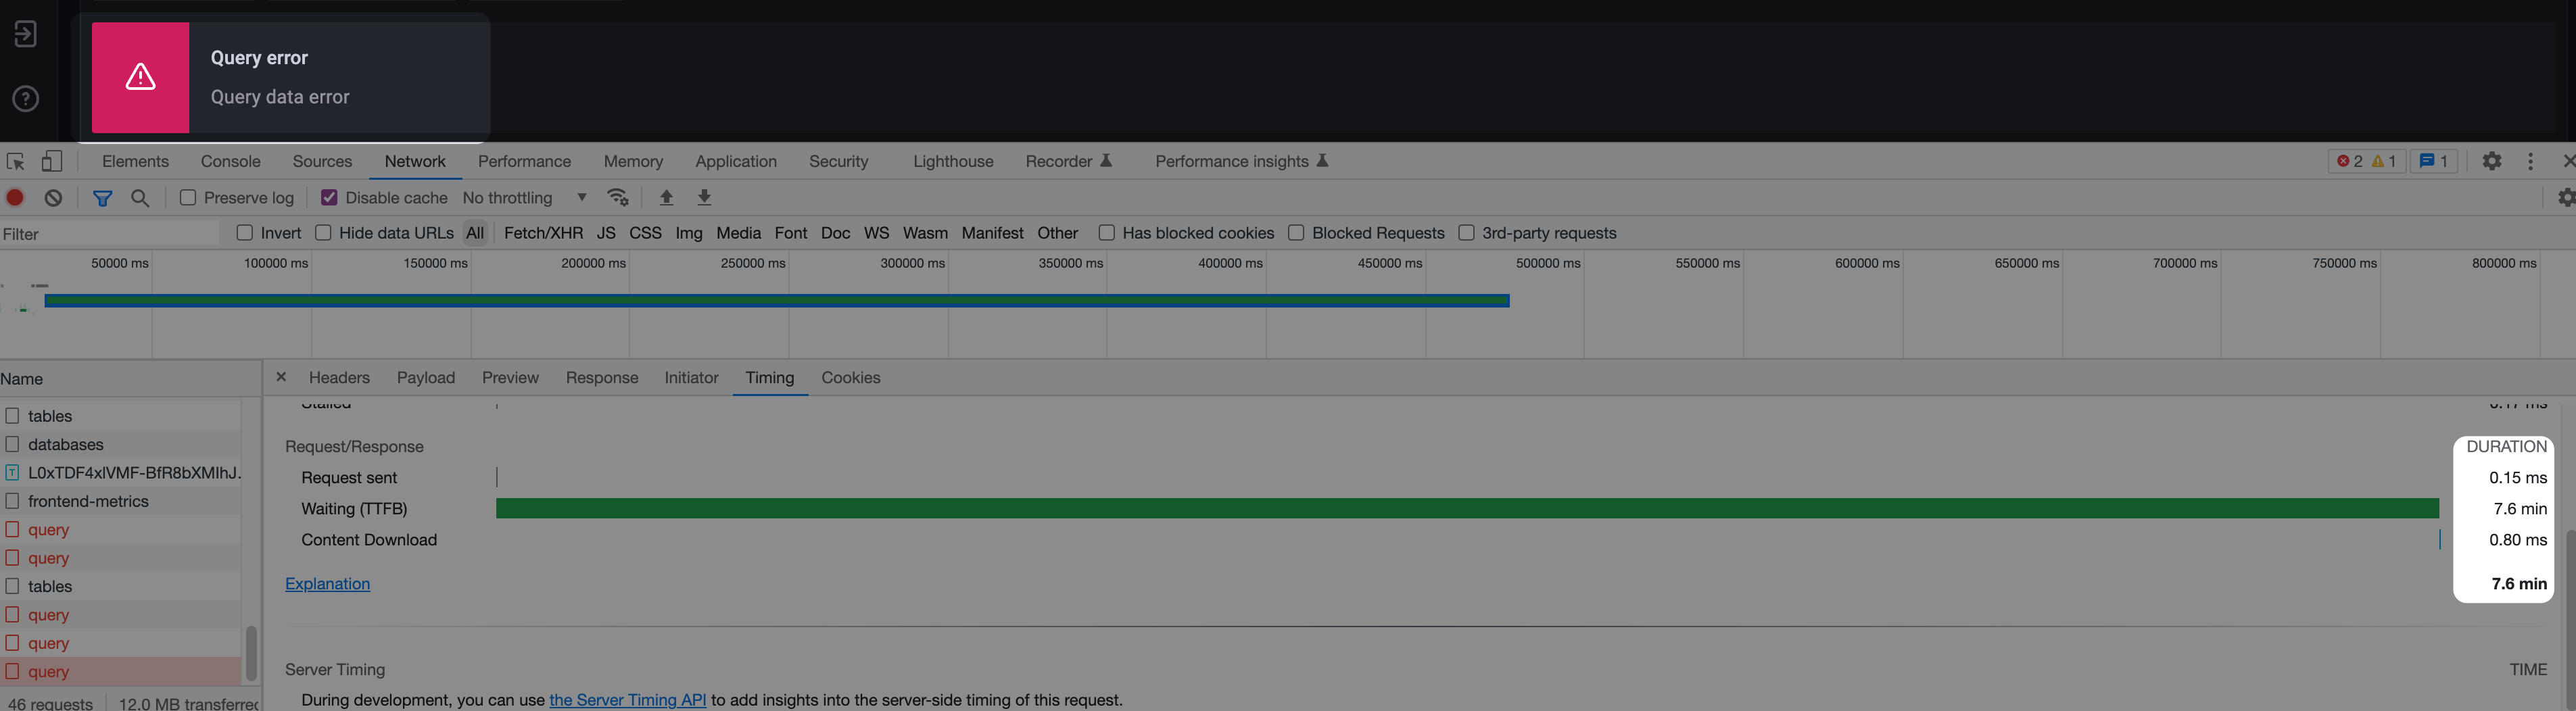Export network log as HAR
Screen dimensions: 2576x711
click(704, 197)
